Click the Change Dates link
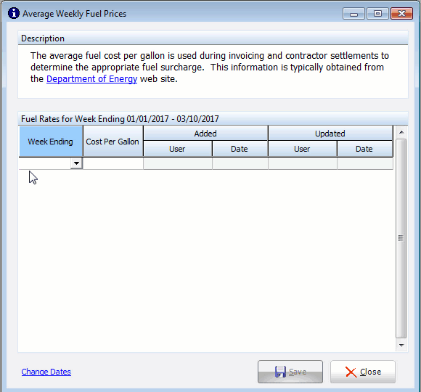This screenshot has width=421, height=392. click(46, 372)
